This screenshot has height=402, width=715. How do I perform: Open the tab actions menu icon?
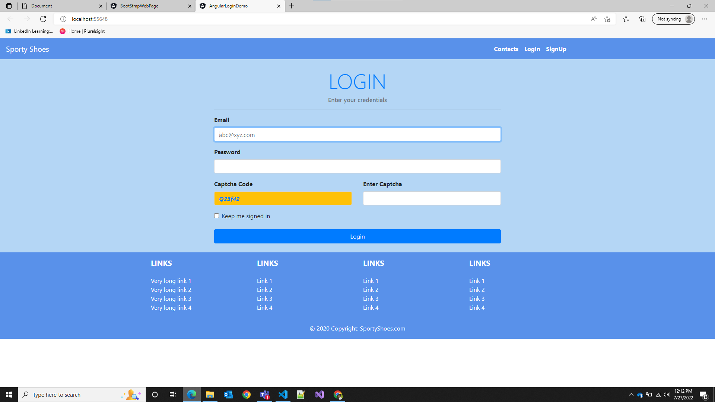9,6
